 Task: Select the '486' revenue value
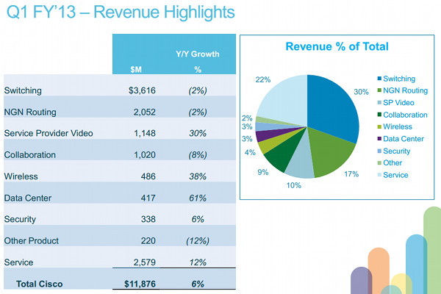148,176
